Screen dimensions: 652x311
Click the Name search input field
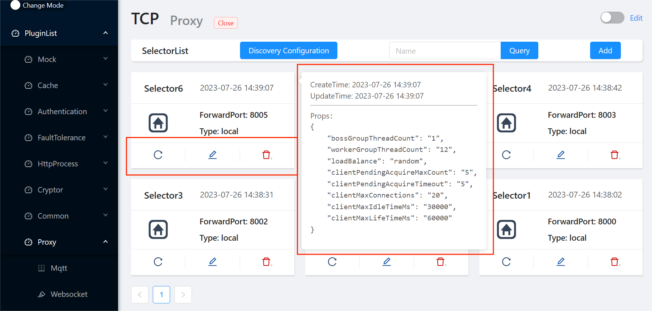tap(445, 51)
